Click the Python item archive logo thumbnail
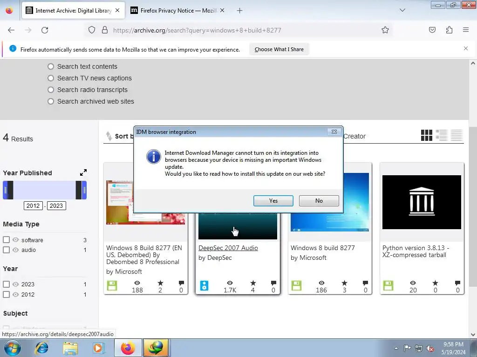Viewport: 477px width, 357px height. point(422,202)
